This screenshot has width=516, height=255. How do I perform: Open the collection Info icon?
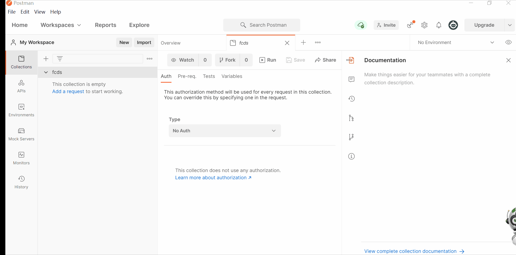pos(351,156)
